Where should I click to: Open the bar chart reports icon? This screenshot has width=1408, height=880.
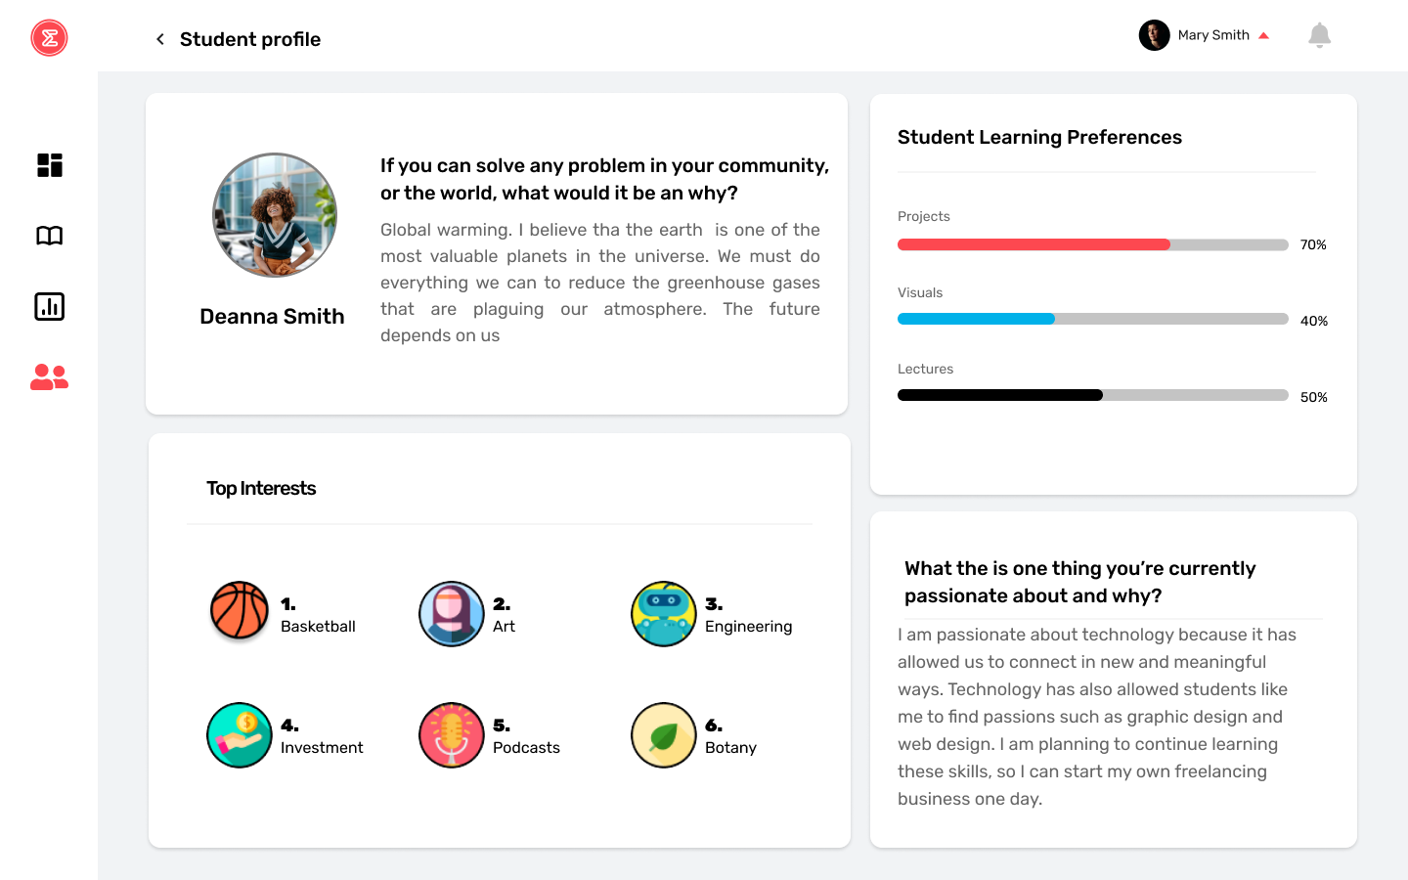coord(49,307)
